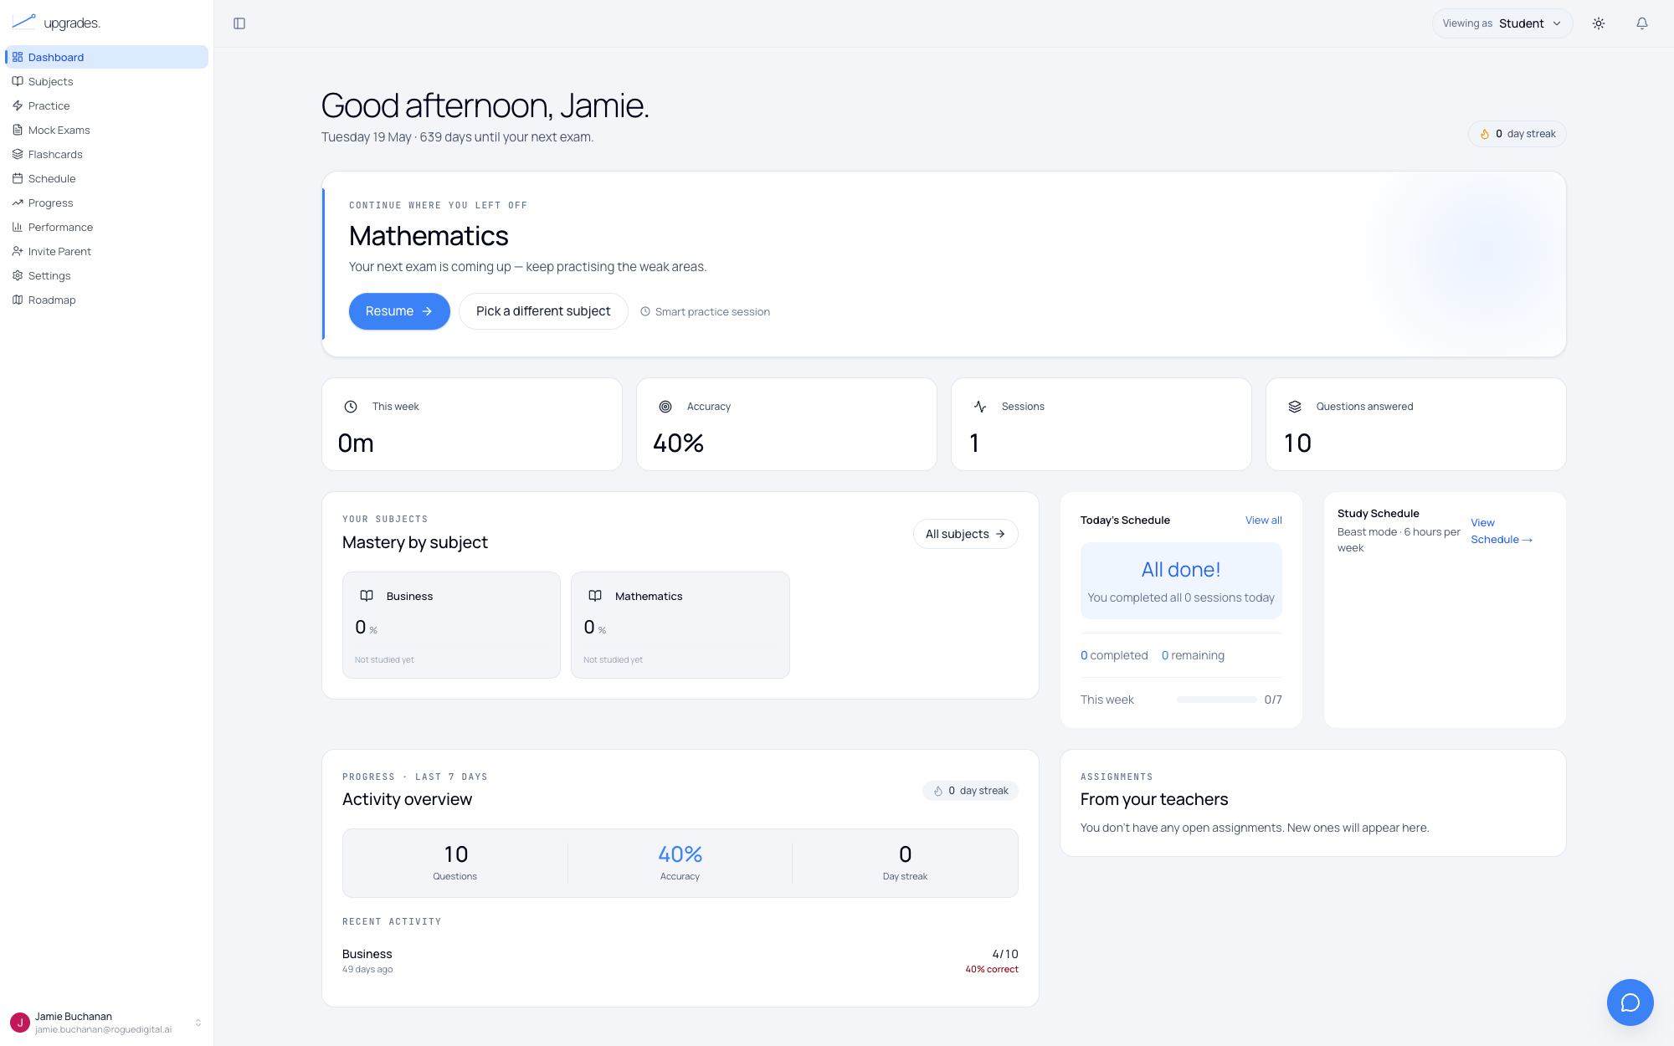Click the Beast mode 6 hours per week text

click(1399, 540)
